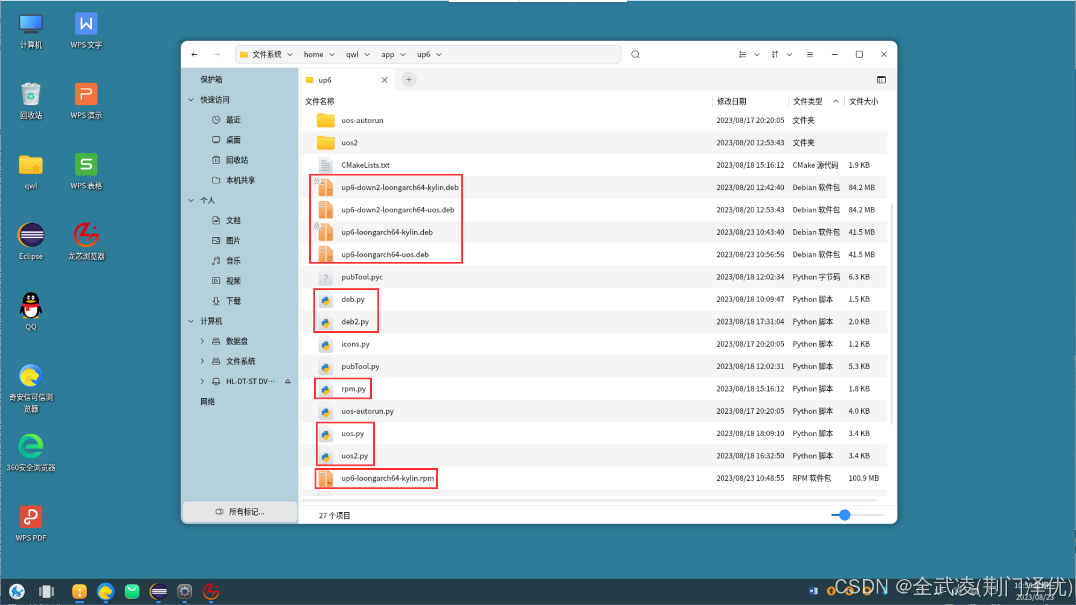The image size is (1076, 605).
Task: Collapse the 快速访问 section
Action: [x=191, y=100]
